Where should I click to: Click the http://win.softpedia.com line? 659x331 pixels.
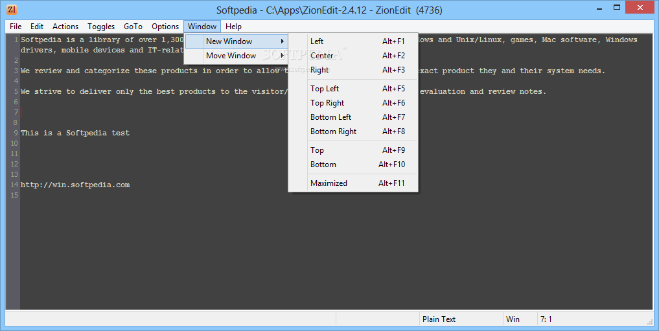click(x=75, y=185)
